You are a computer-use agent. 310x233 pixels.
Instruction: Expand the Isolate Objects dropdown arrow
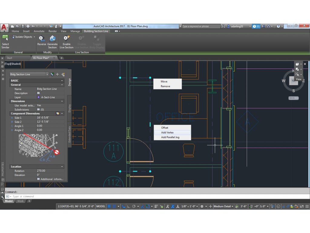tap(34, 37)
